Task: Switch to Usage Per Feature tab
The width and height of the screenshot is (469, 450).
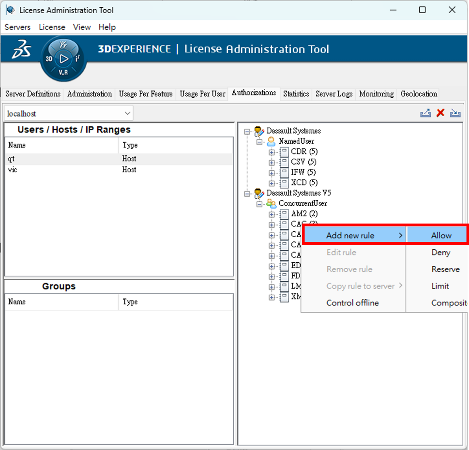Action: (146, 94)
